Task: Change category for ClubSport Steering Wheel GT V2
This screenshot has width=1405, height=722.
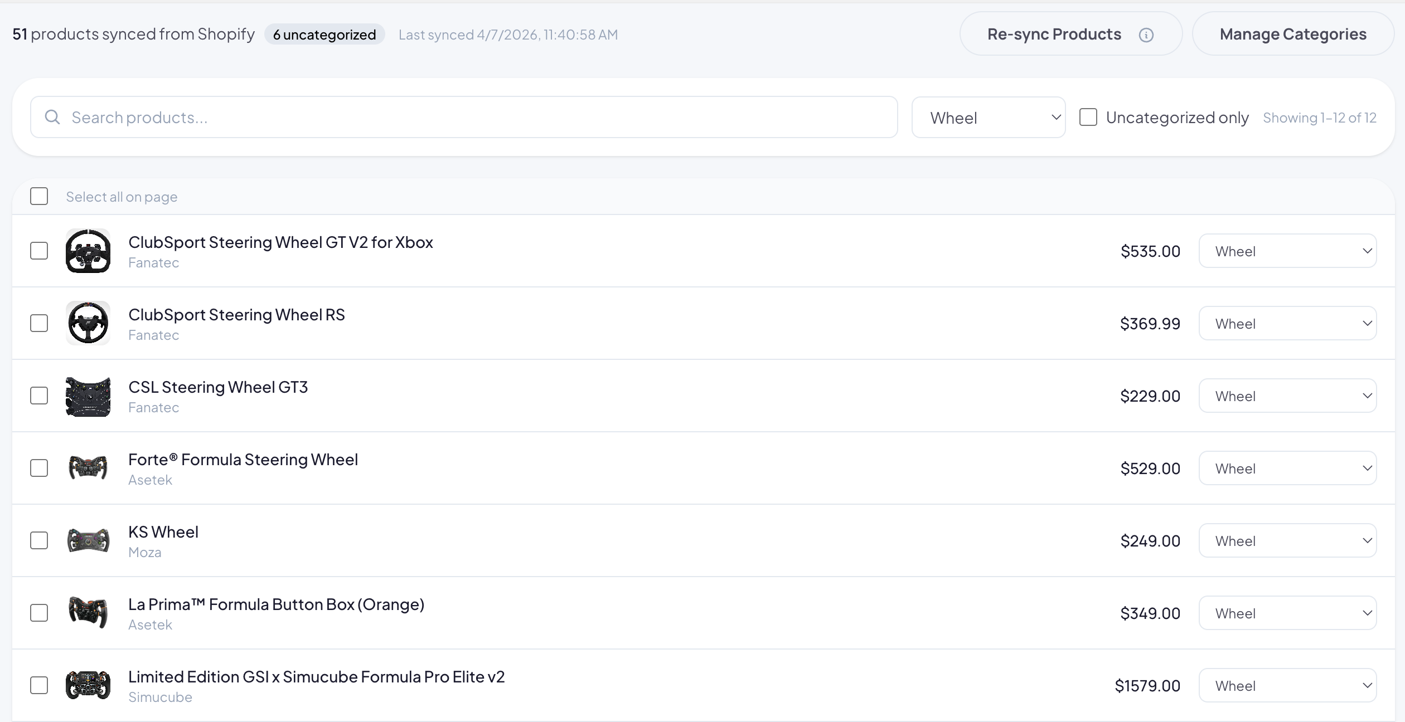Action: tap(1288, 251)
